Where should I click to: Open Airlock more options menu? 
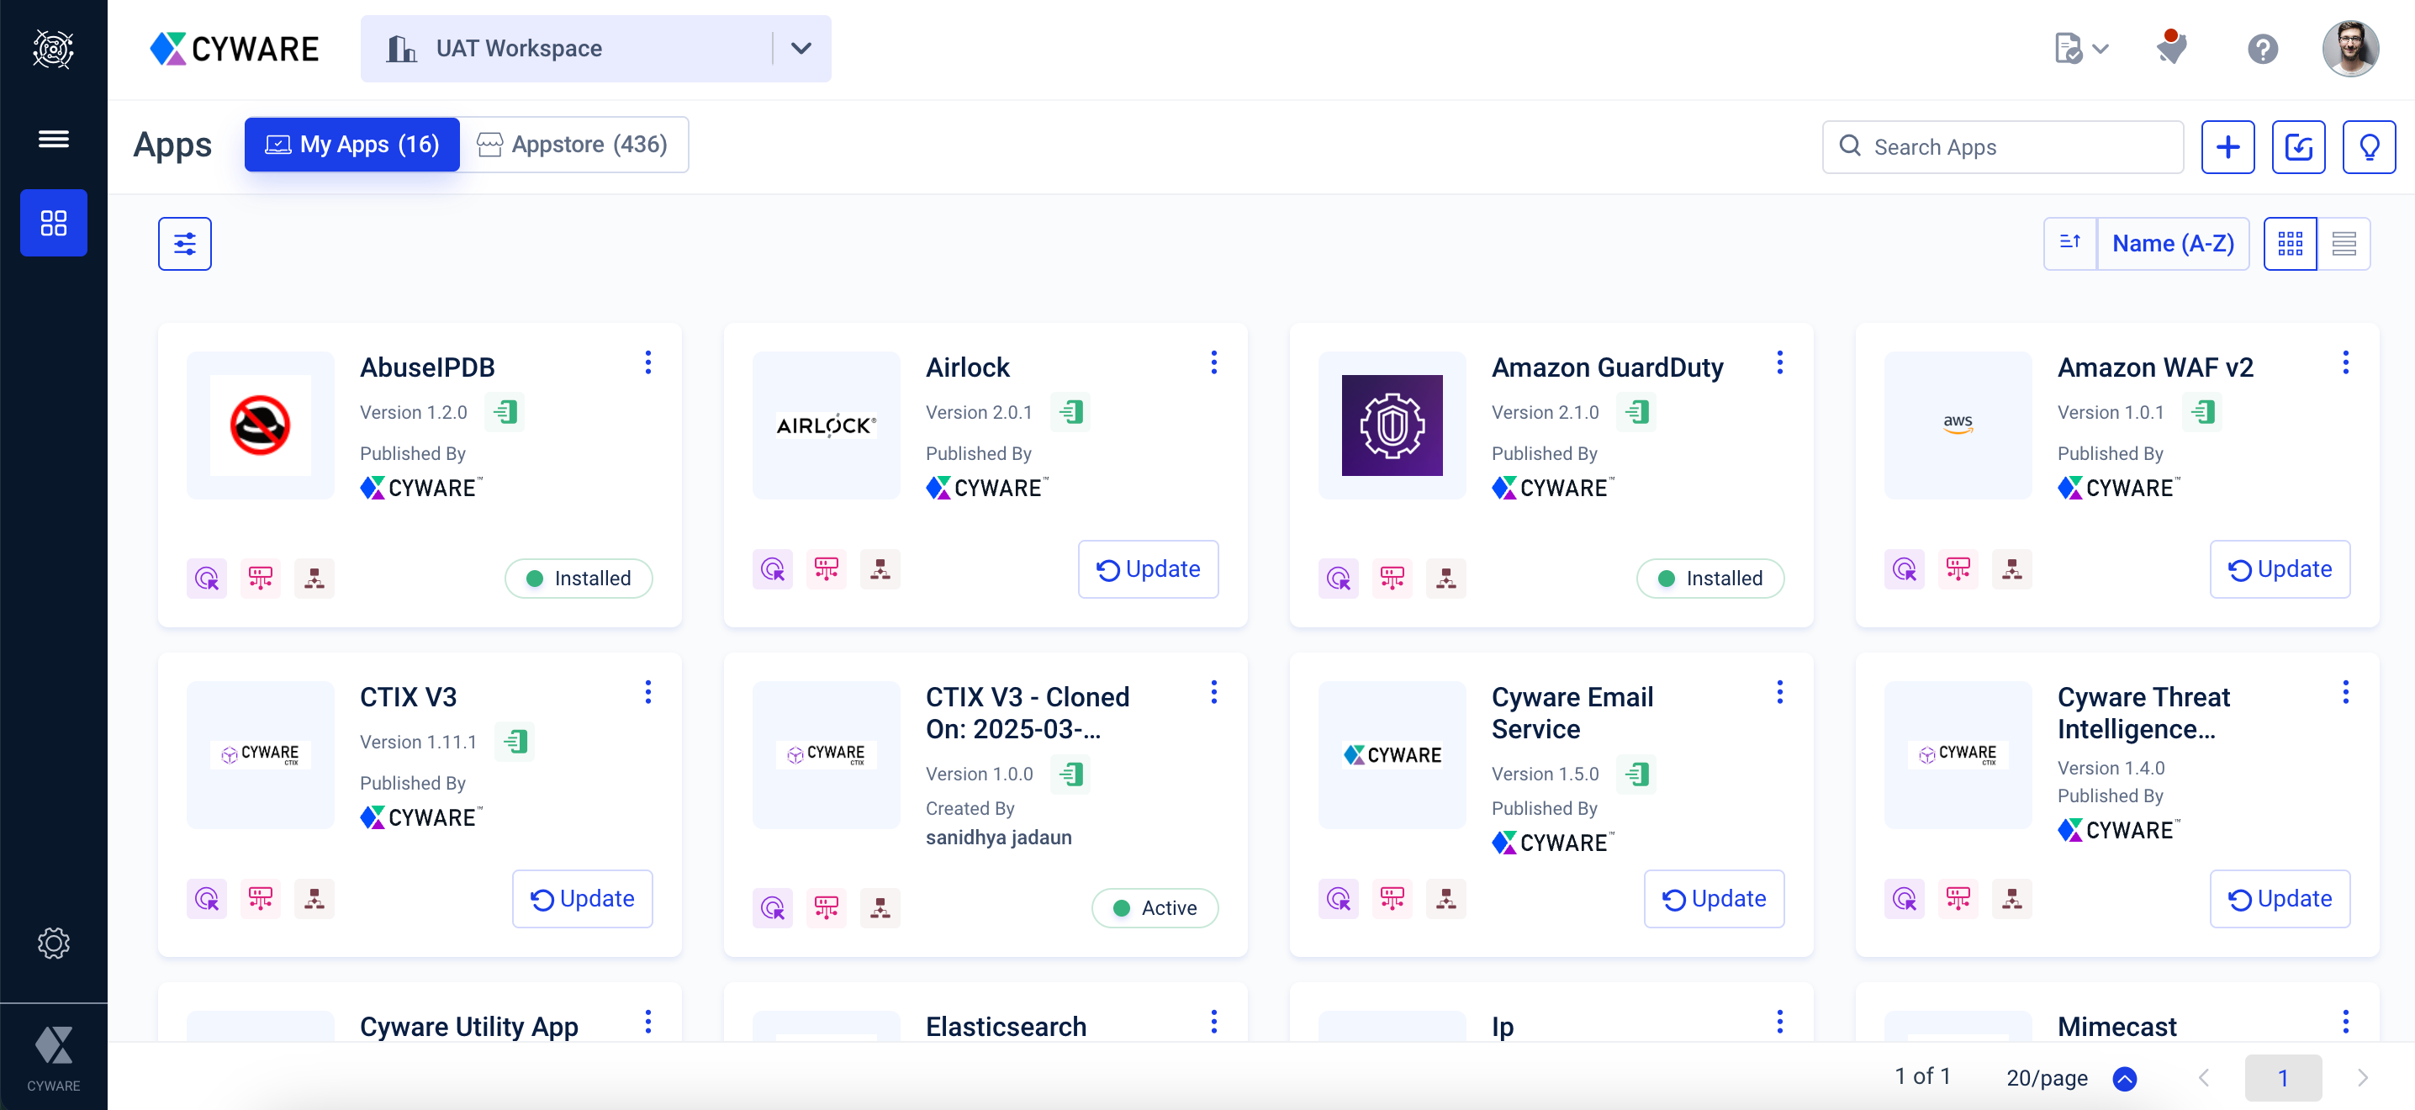point(1213,362)
